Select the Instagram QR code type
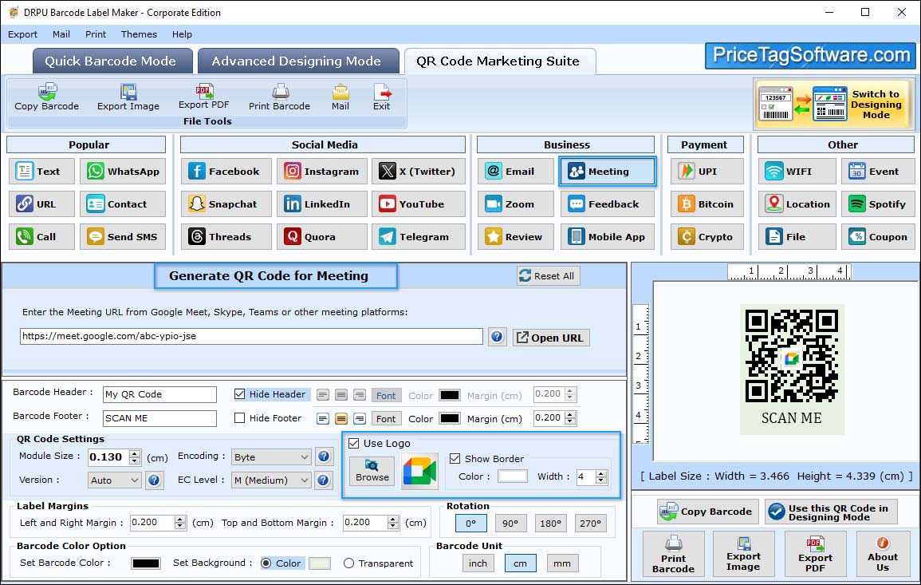The height and width of the screenshot is (585, 921). click(322, 171)
